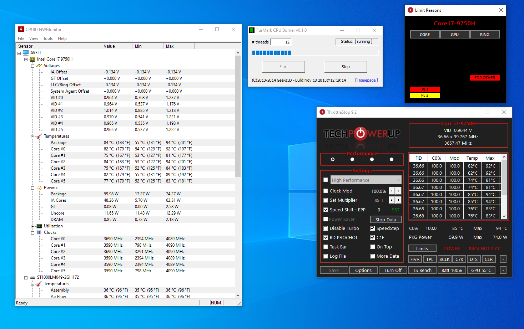
Task: Open the Help menu in HWMonitor
Action: coord(62,38)
